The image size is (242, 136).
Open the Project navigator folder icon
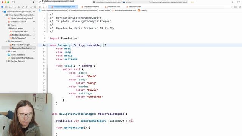pyautogui.click(x=2, y=7)
